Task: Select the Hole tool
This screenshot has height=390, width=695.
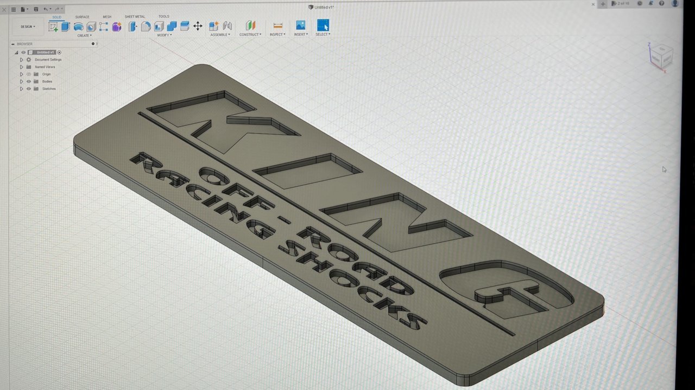Action: point(91,27)
